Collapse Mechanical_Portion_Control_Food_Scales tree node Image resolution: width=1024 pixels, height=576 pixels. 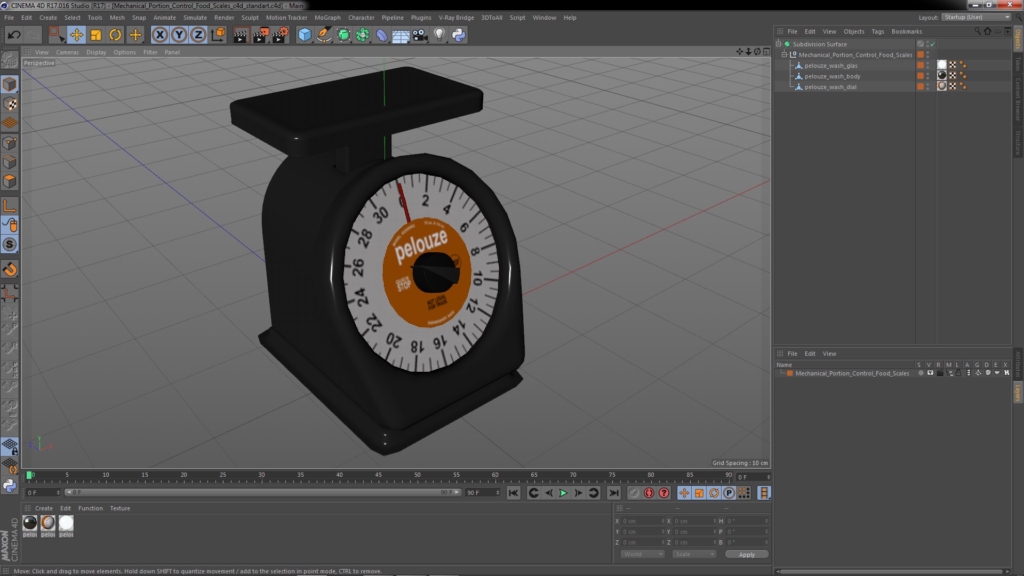click(785, 54)
